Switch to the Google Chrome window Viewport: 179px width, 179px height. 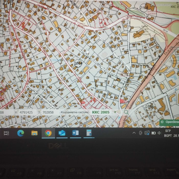click(x=48, y=133)
